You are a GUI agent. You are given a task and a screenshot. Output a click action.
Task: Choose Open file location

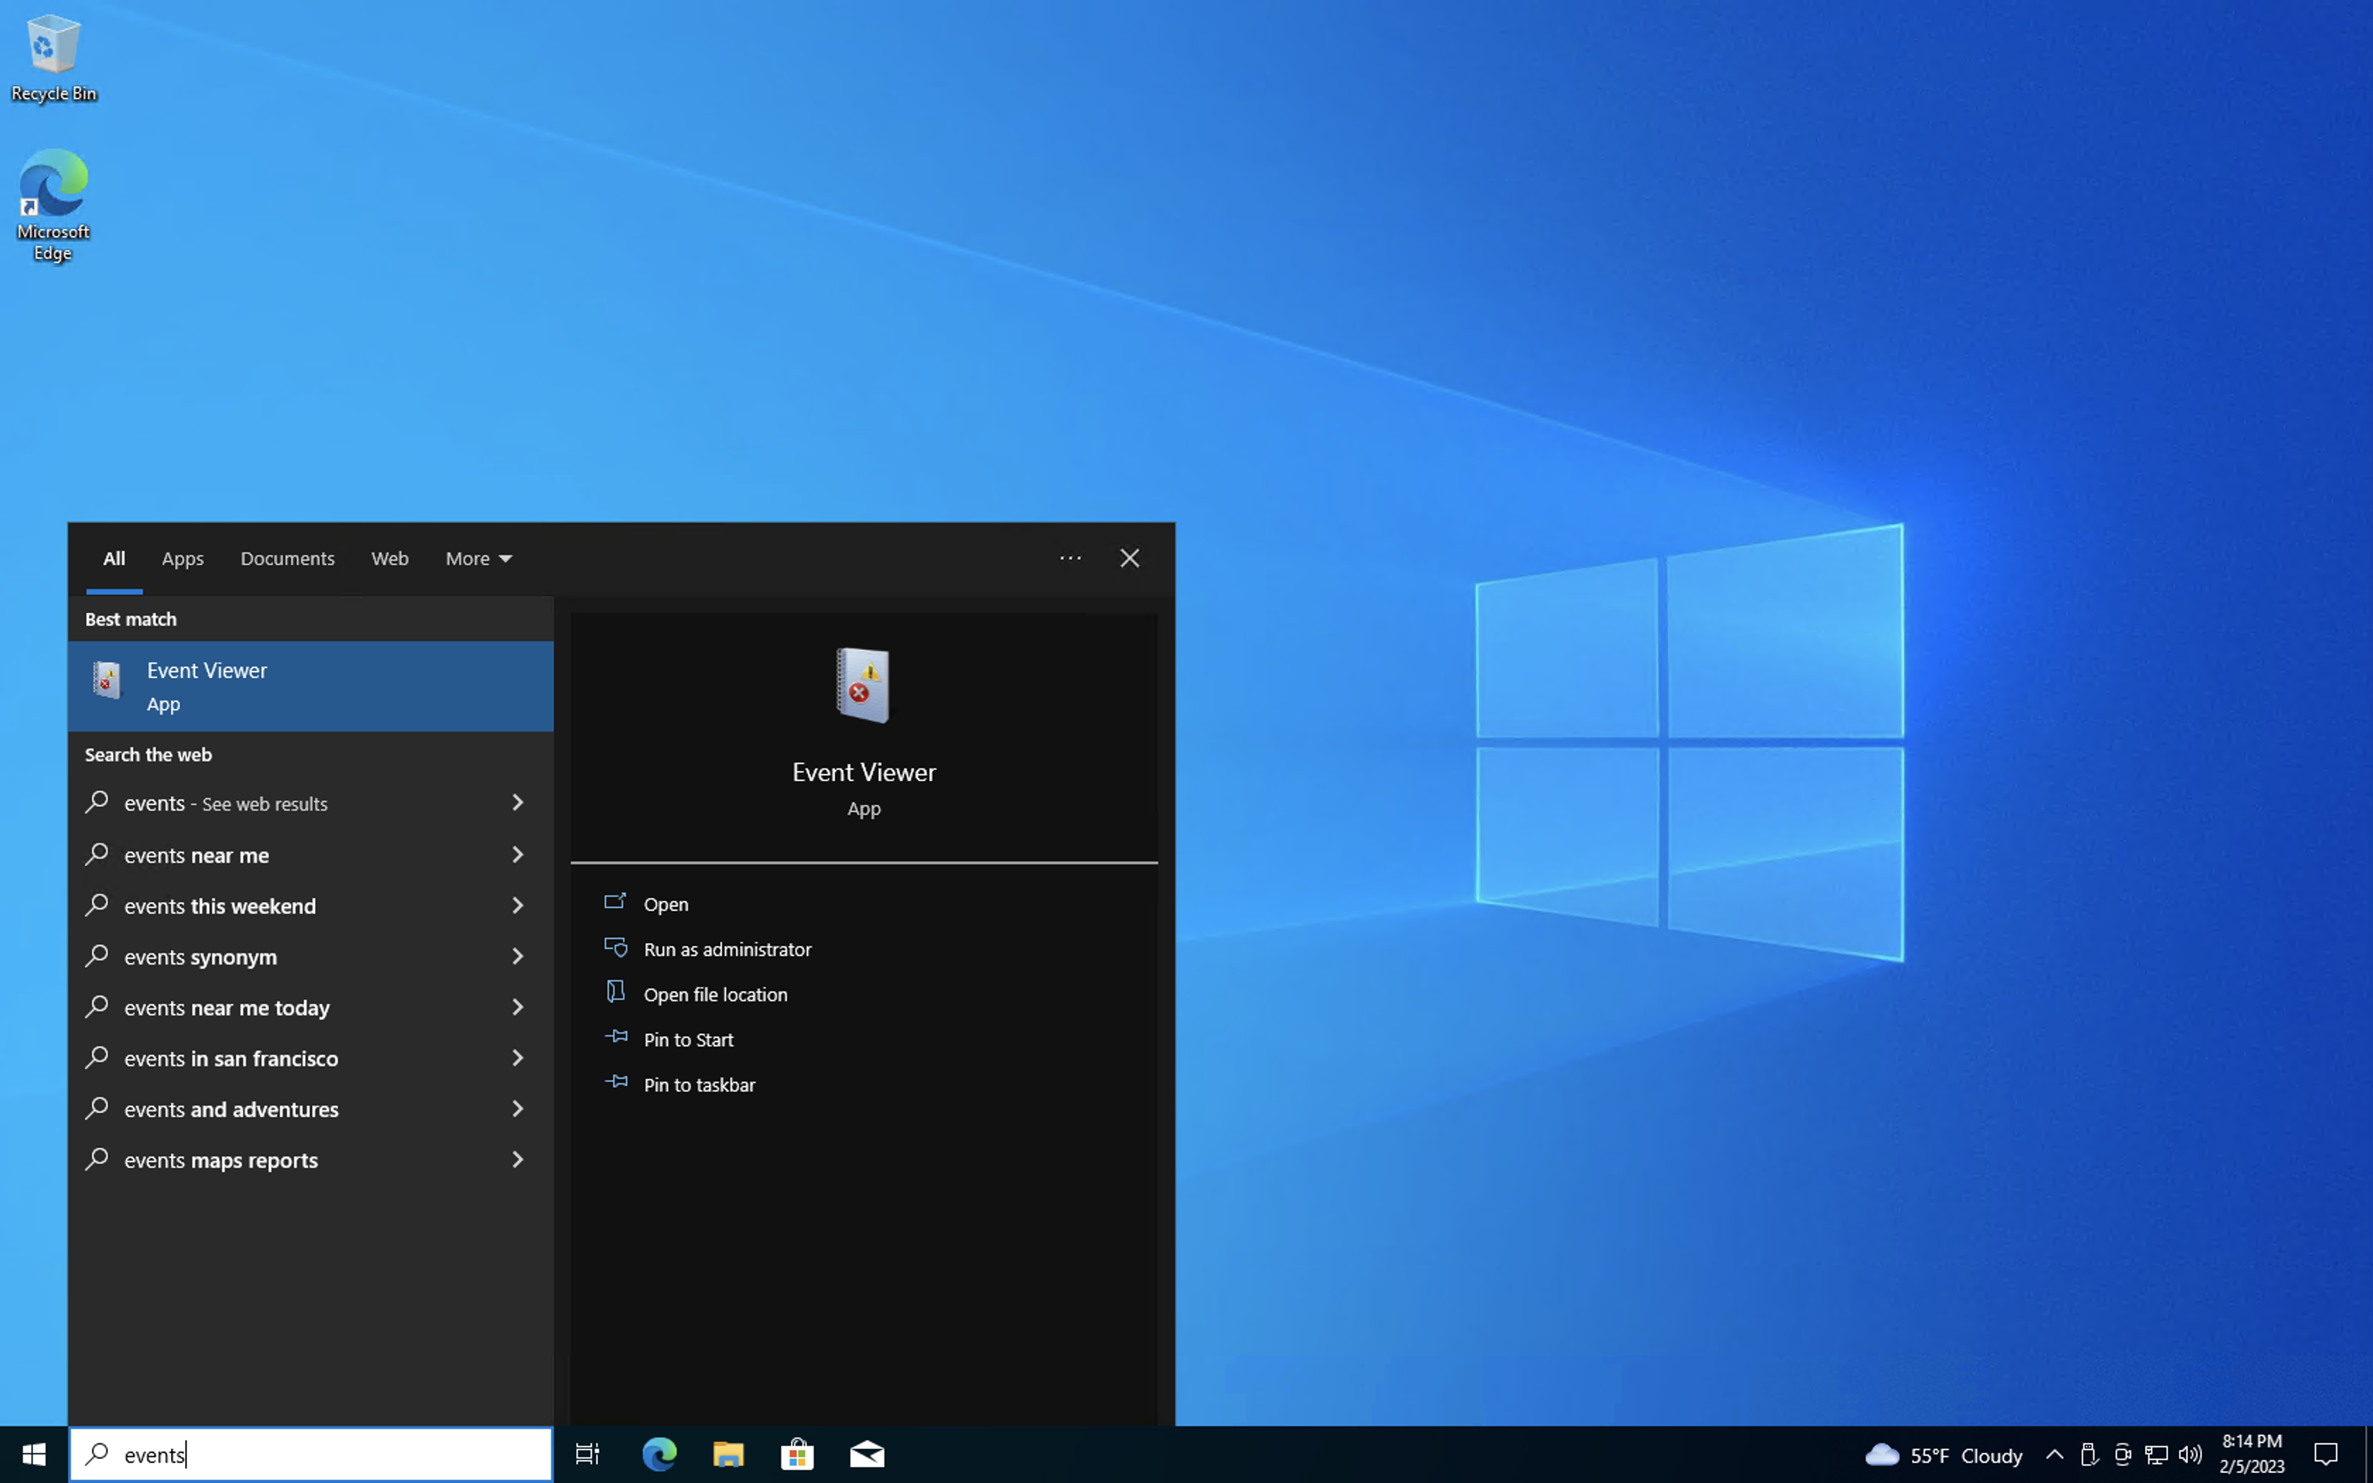(716, 994)
